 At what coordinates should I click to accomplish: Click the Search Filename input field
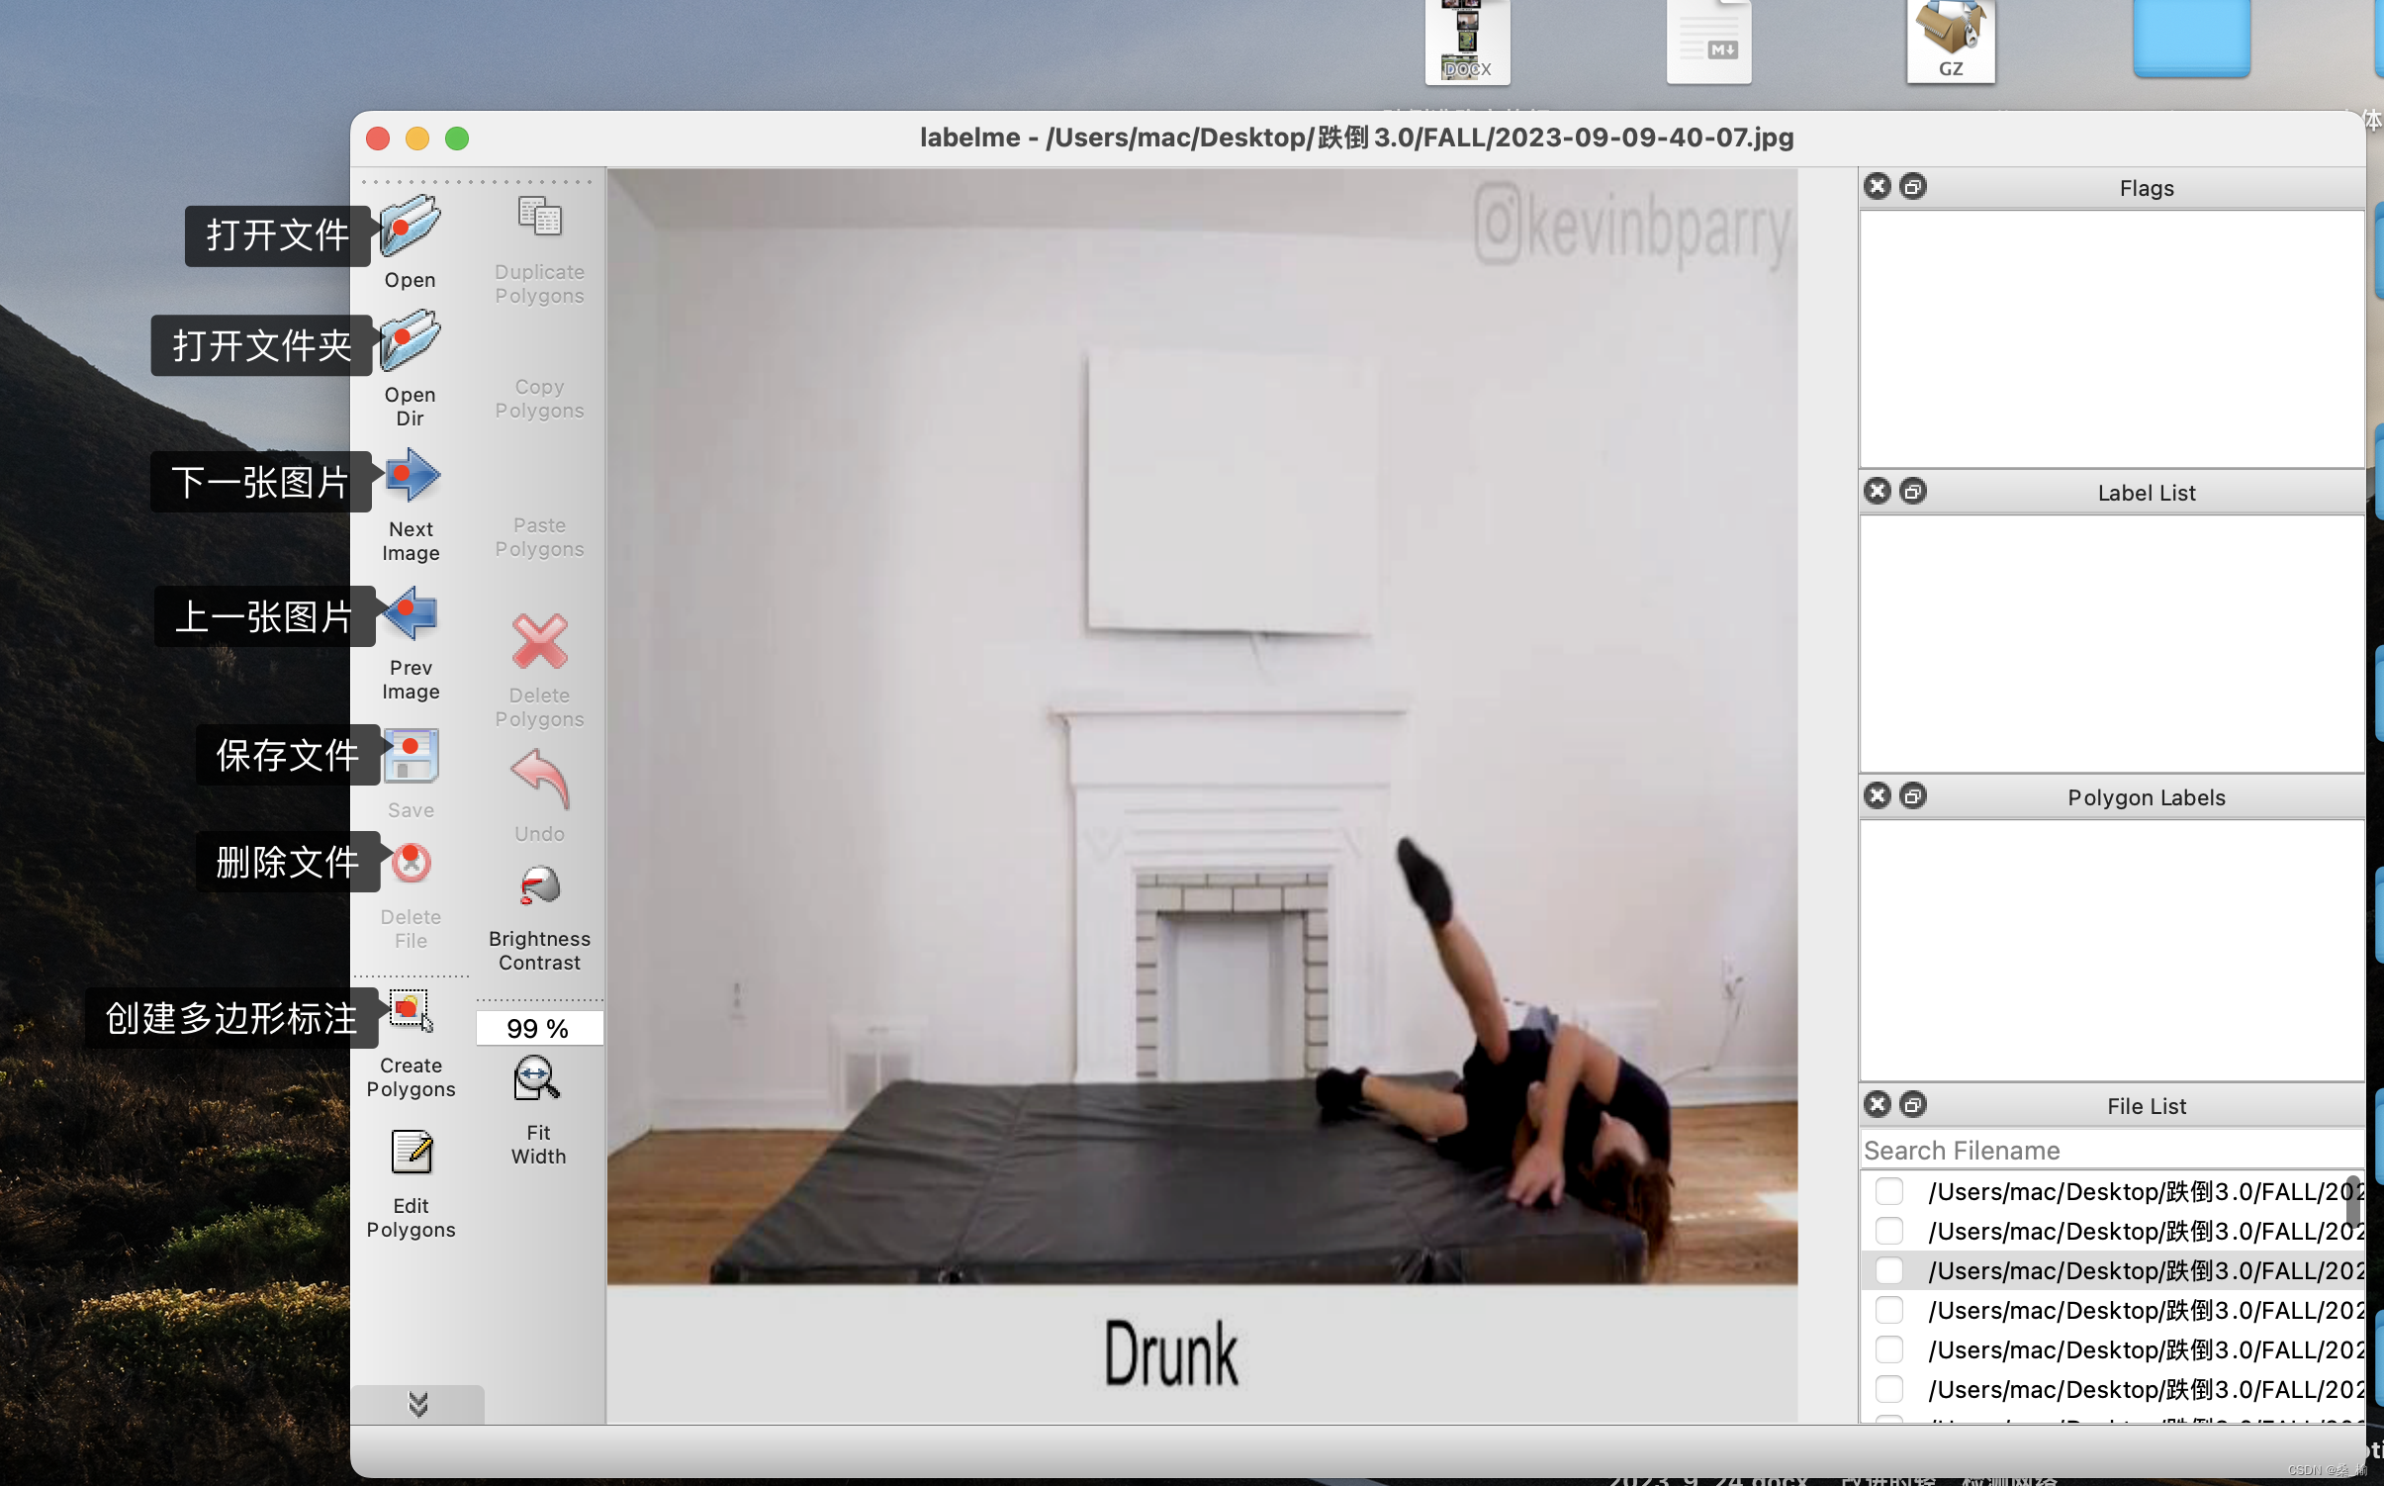[2111, 1151]
